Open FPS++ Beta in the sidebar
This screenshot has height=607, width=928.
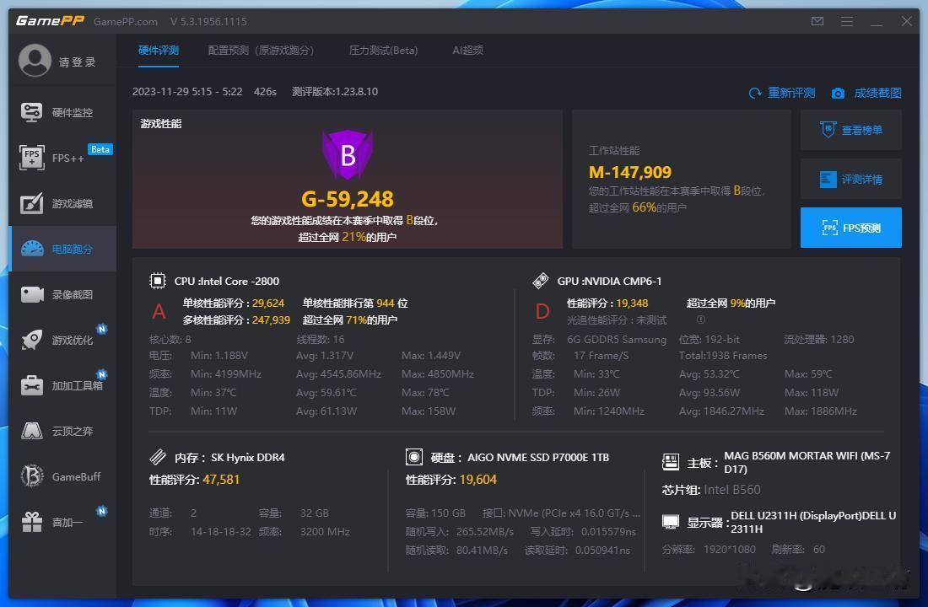(x=62, y=158)
